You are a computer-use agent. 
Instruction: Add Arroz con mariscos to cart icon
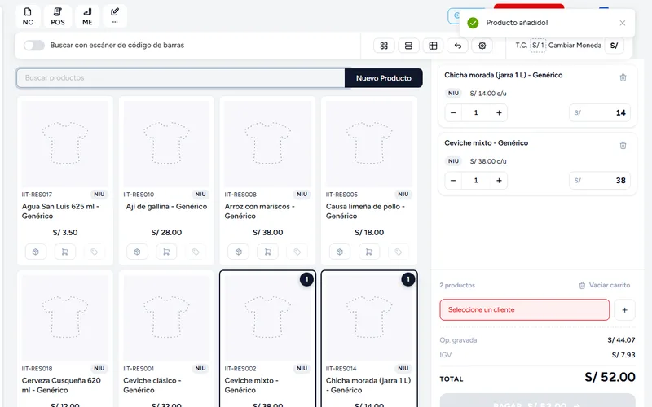pos(268,252)
